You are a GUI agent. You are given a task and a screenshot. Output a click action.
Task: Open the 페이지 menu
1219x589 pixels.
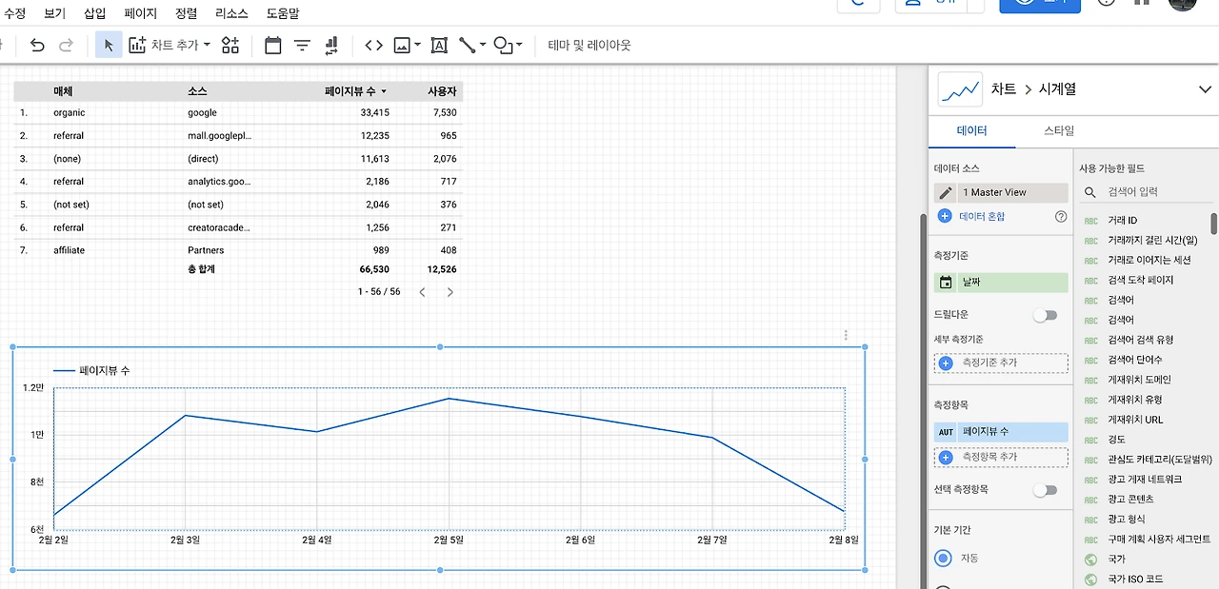coord(141,13)
